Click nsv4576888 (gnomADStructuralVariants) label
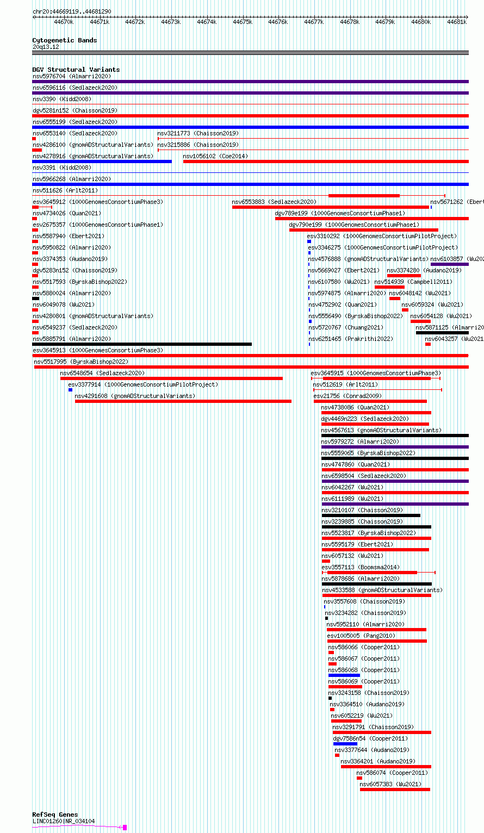 point(368,259)
